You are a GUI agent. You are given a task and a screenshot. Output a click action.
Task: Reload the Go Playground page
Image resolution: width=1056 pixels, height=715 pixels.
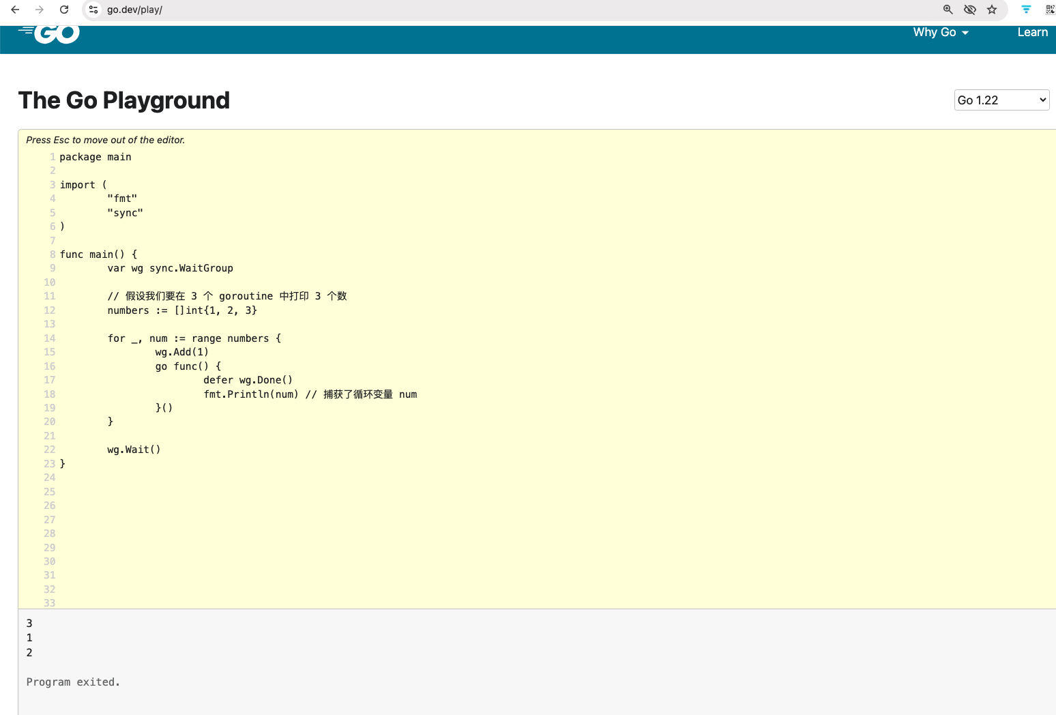coord(64,10)
